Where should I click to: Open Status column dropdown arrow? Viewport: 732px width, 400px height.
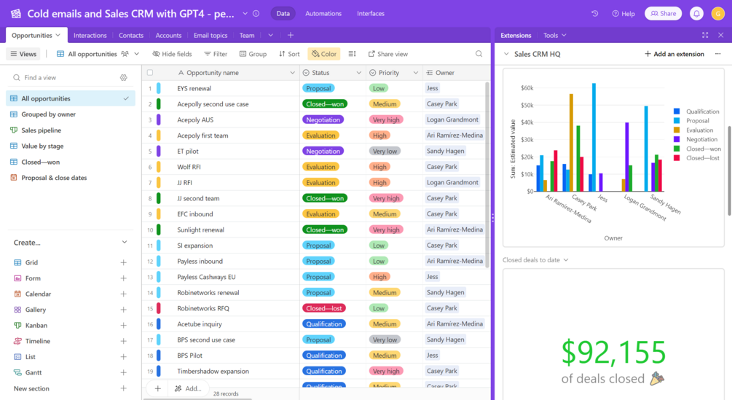(x=358, y=73)
